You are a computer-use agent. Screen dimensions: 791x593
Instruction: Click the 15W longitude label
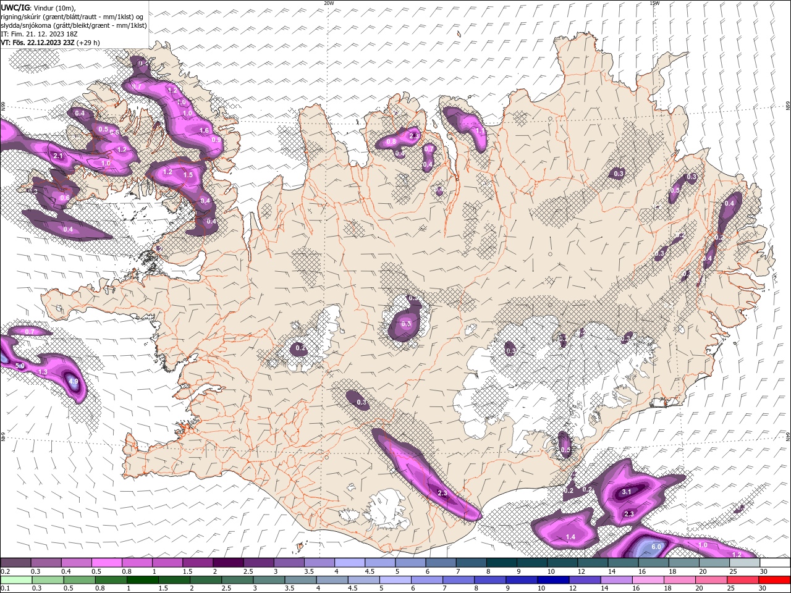tap(654, 3)
